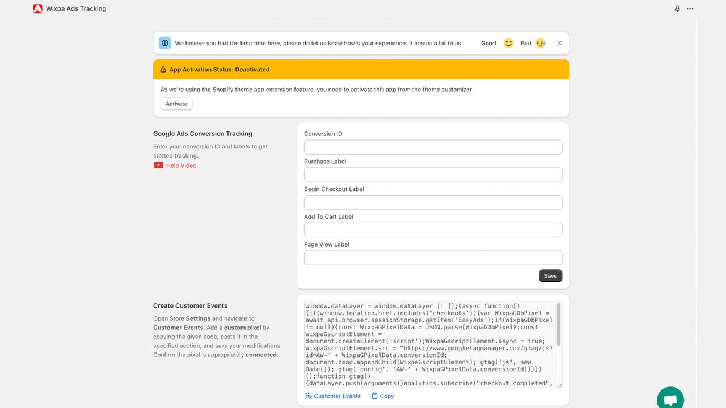Save the Google Ads conversion settings
This screenshot has height=408, width=726.
click(x=550, y=275)
